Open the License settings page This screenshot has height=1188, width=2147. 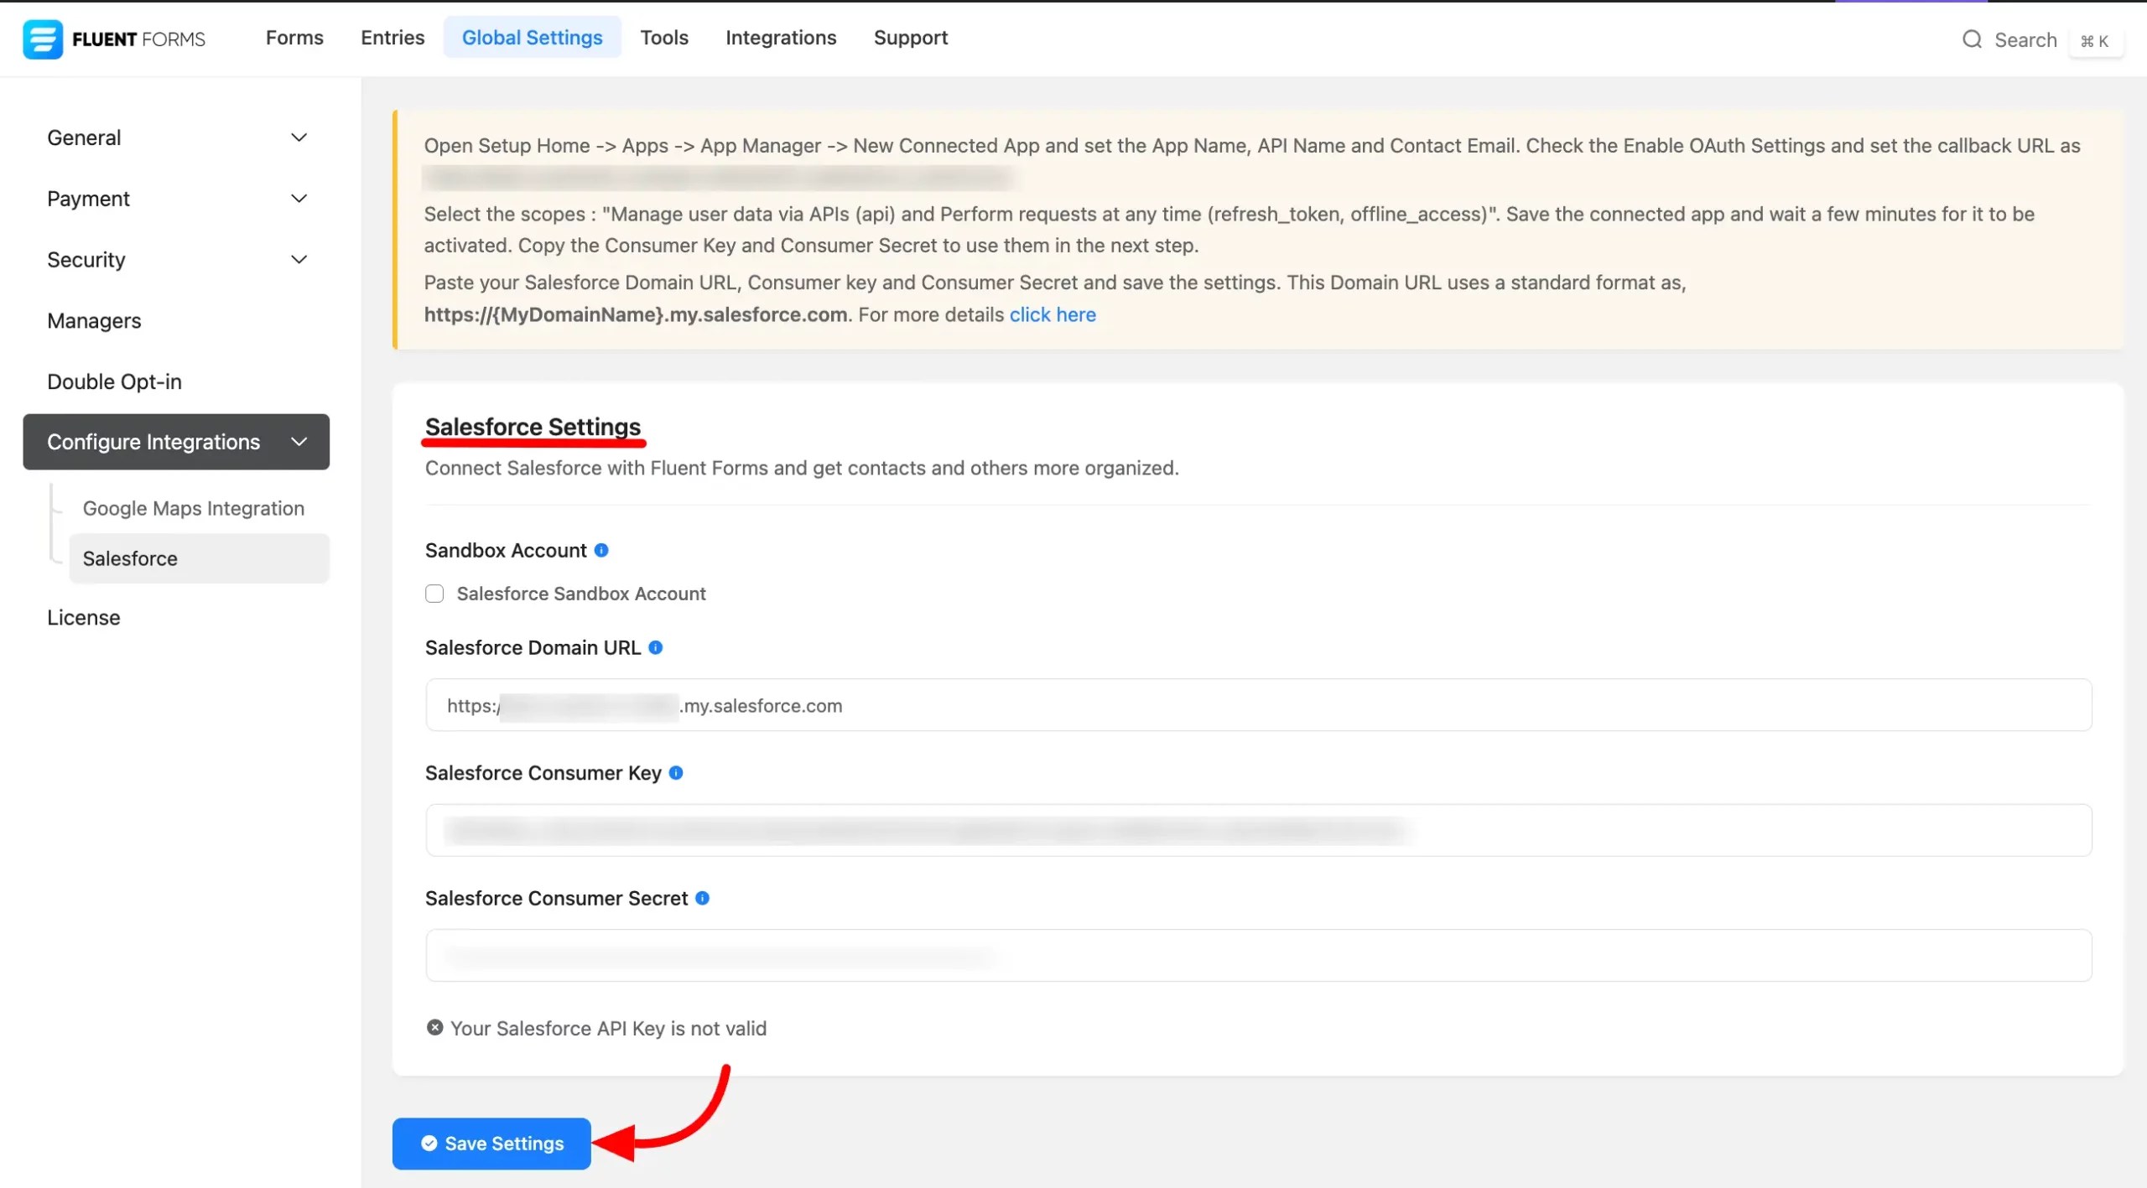click(83, 617)
